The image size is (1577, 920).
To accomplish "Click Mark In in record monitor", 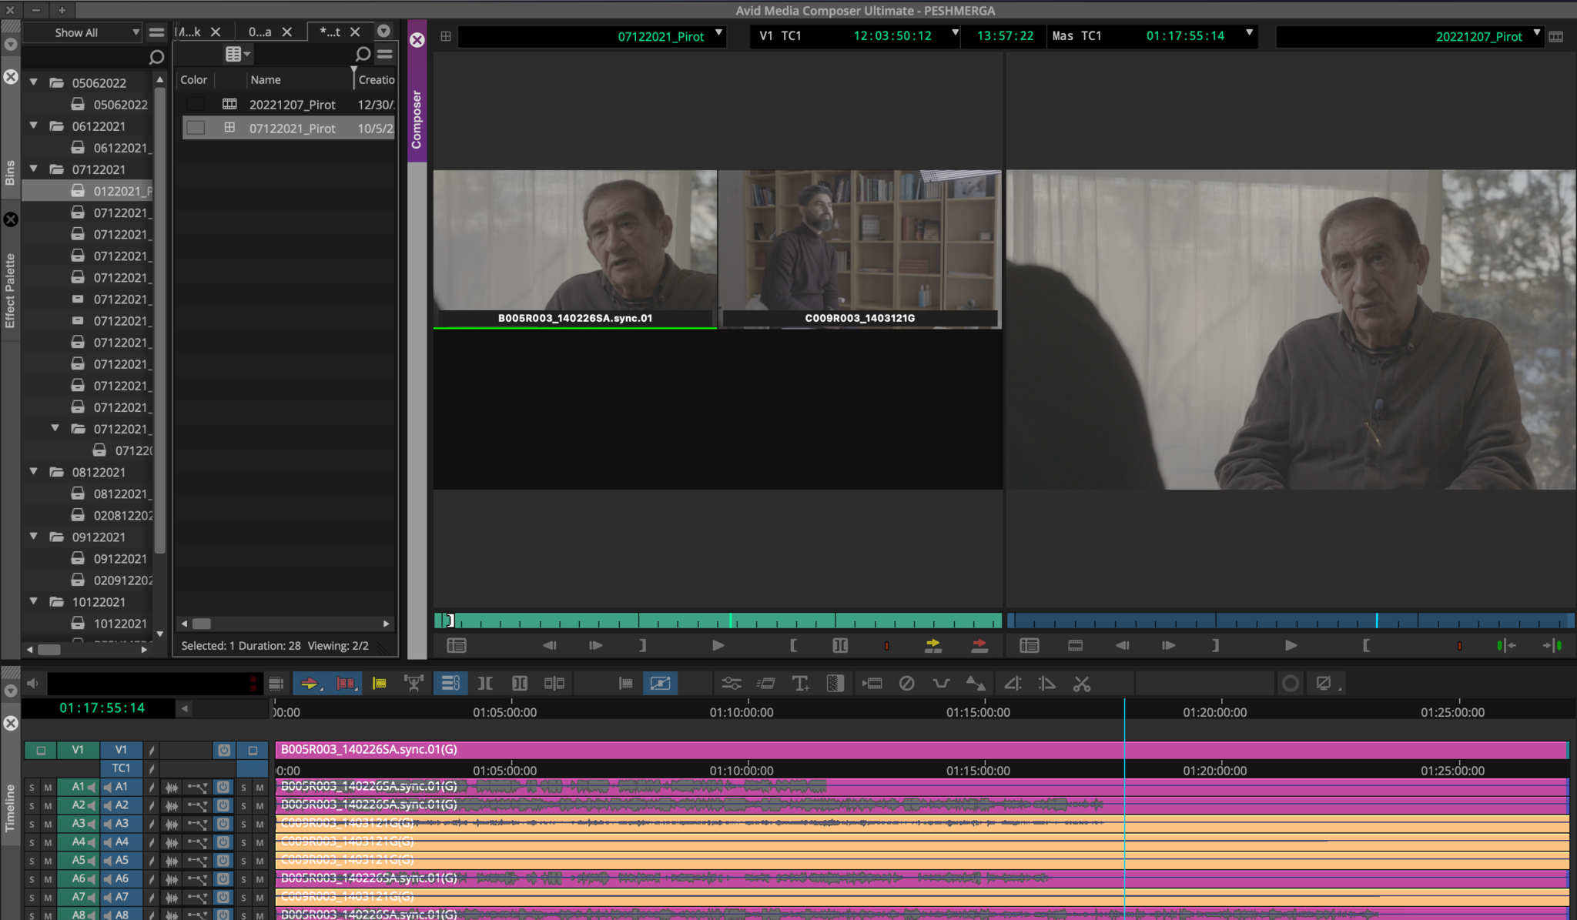I will coord(1366,645).
